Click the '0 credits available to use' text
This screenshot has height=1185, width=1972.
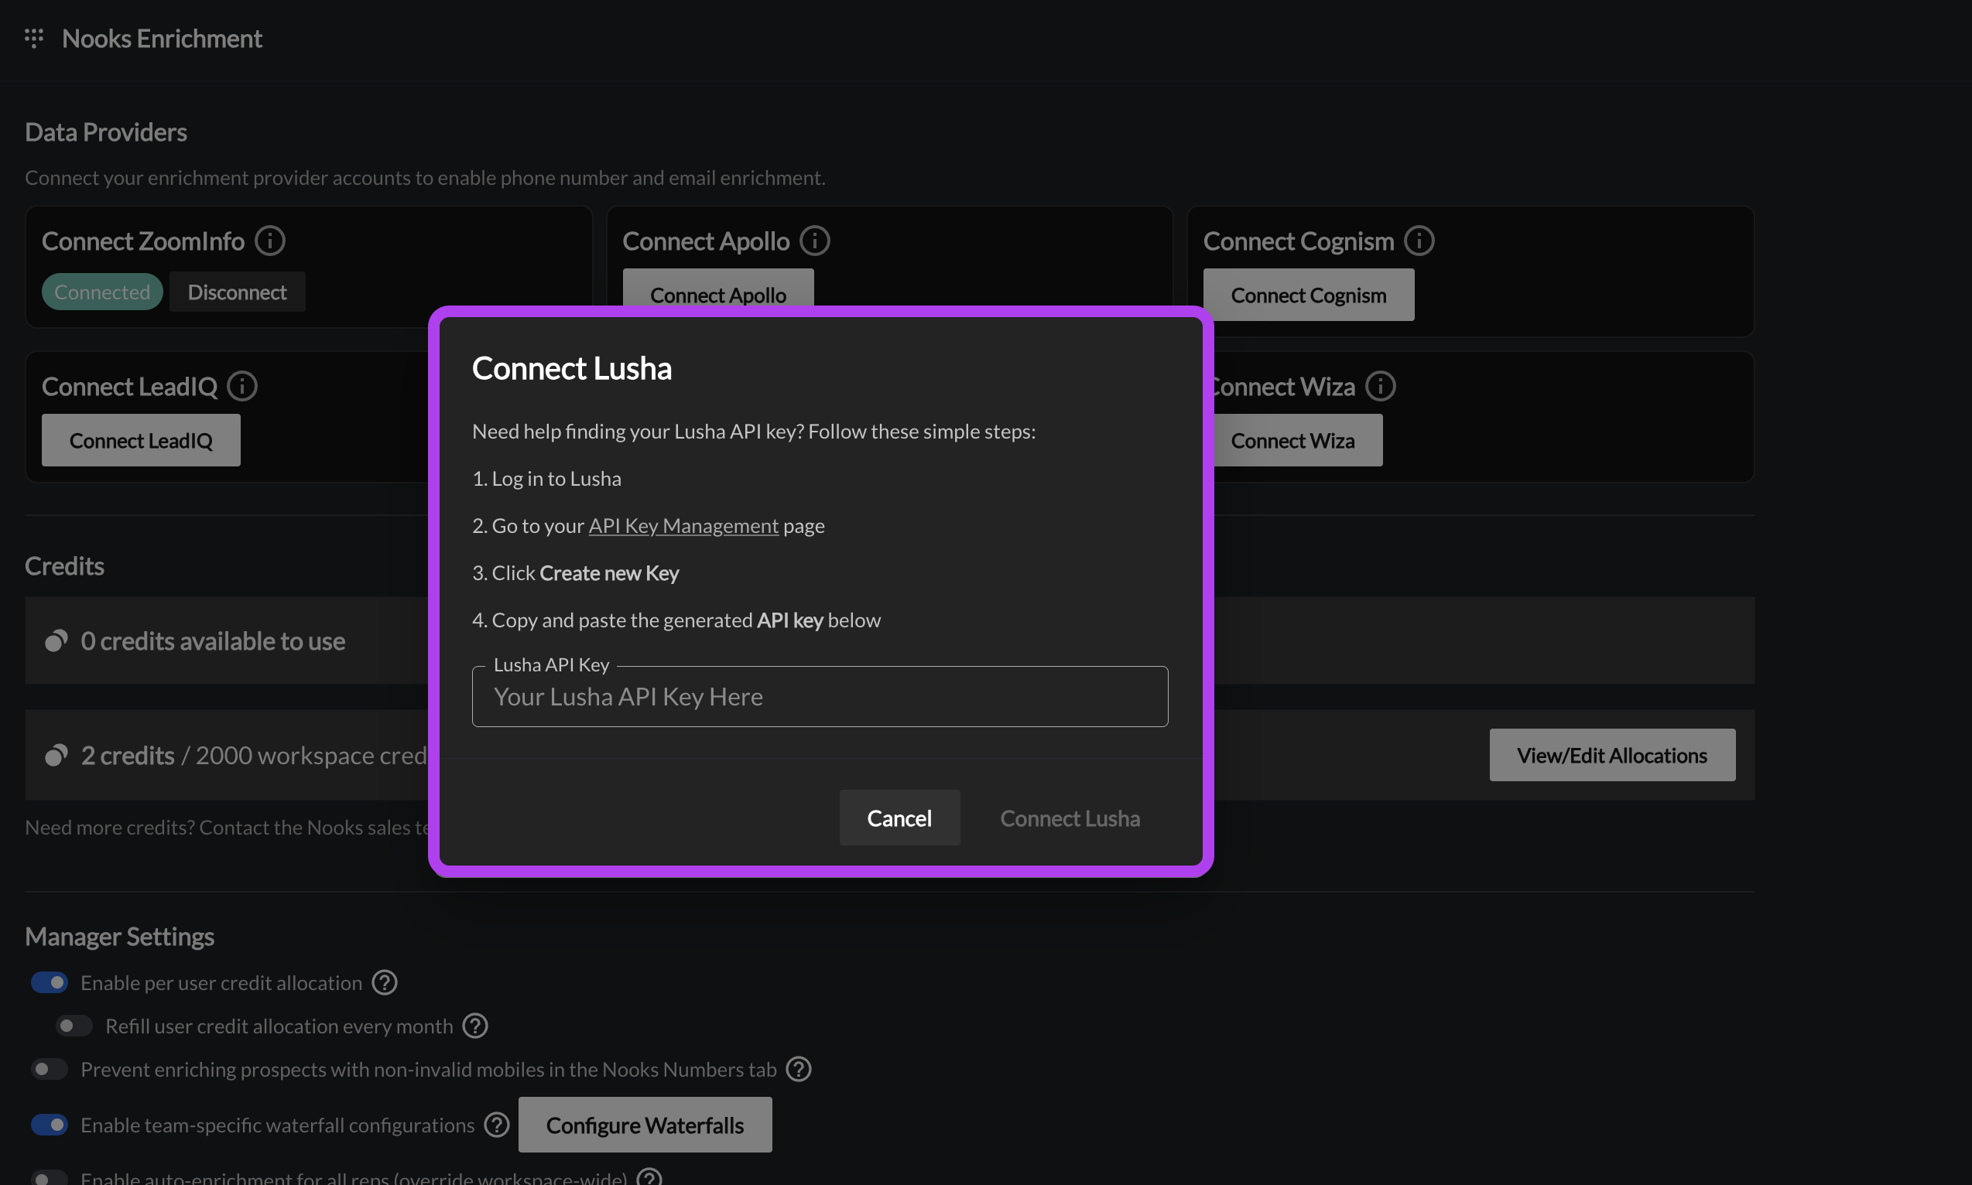coord(214,640)
